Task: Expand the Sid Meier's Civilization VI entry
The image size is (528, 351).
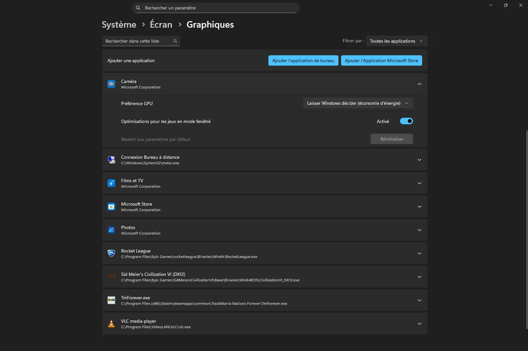Action: pos(419,277)
